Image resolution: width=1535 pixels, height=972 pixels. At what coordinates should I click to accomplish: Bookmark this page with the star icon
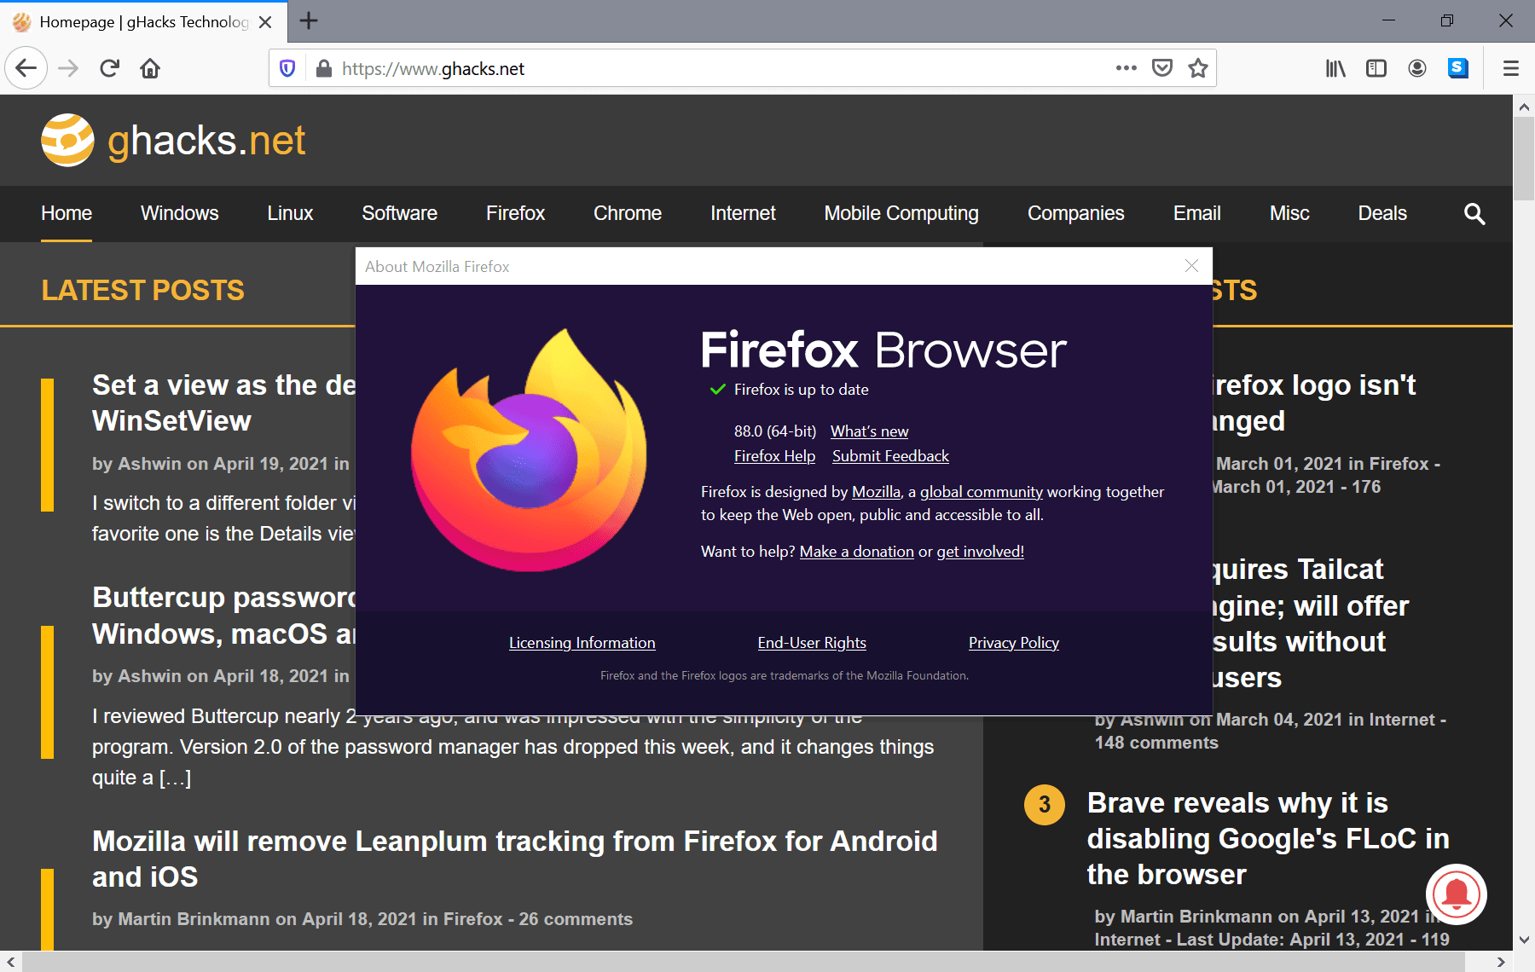(1198, 68)
